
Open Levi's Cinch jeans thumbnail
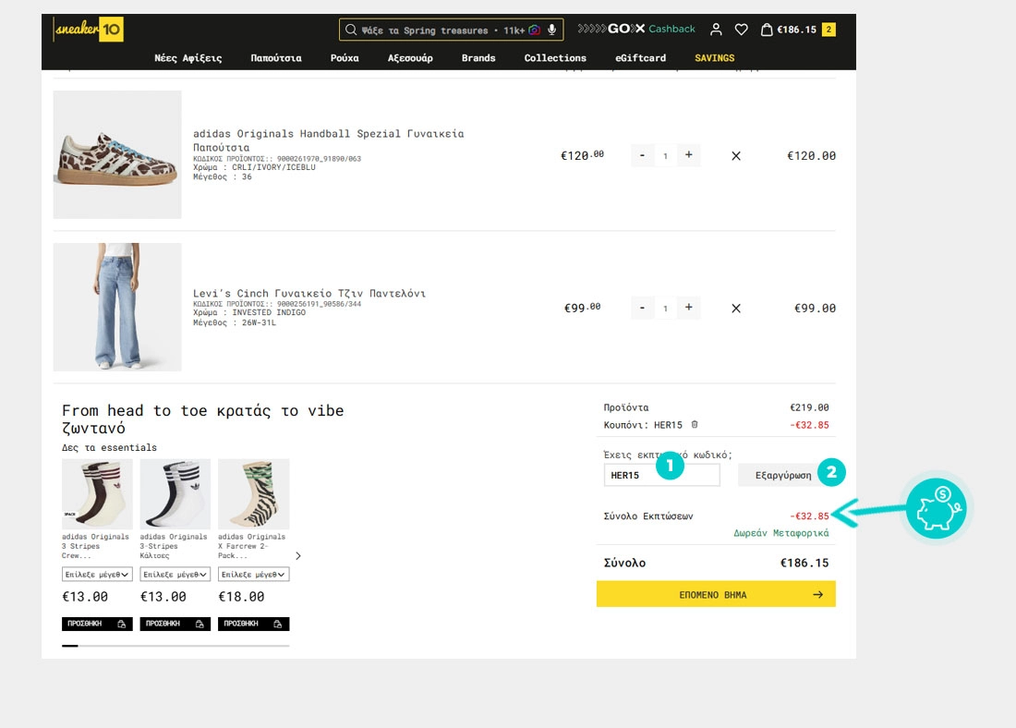[x=117, y=307]
